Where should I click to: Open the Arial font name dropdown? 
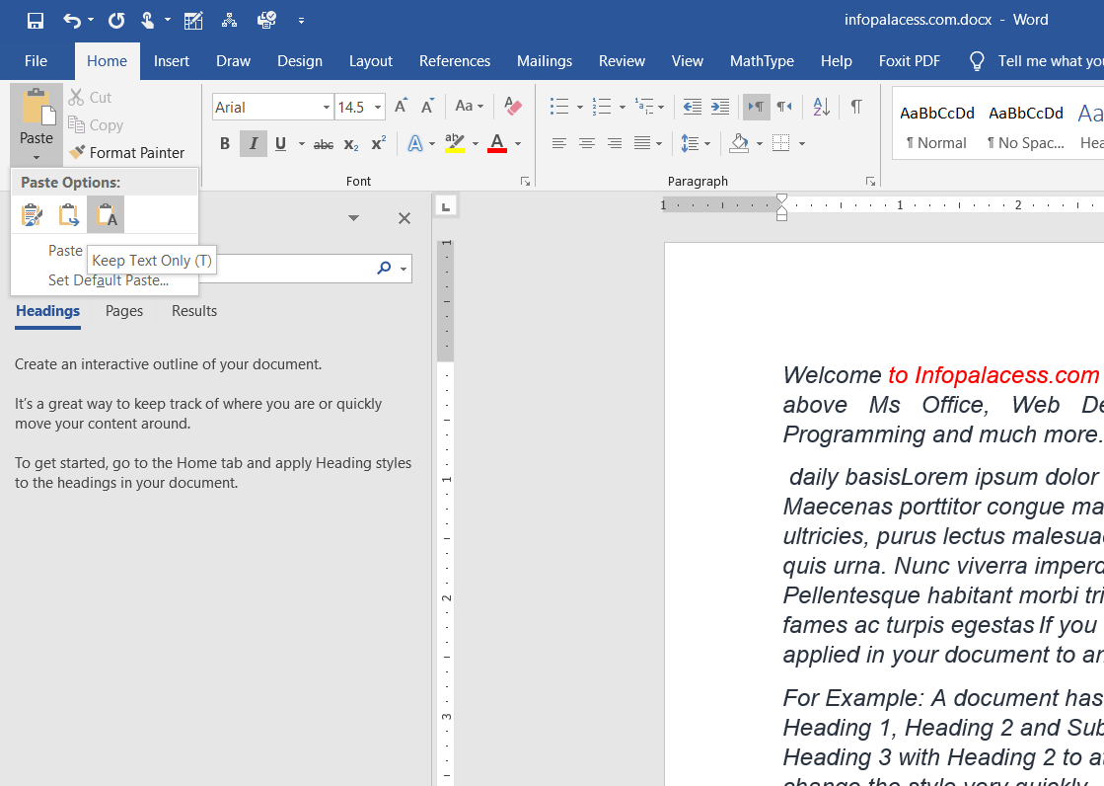click(x=327, y=108)
